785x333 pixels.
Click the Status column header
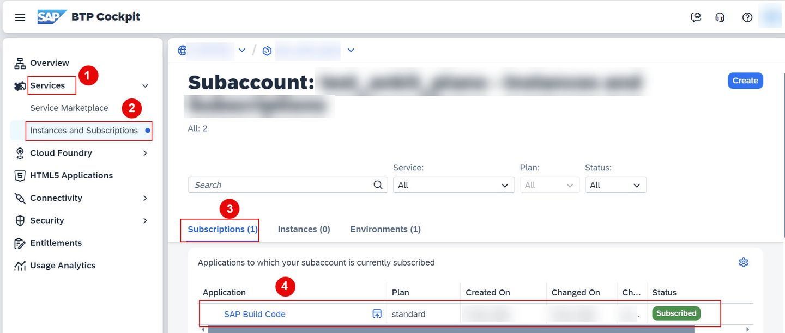664,293
